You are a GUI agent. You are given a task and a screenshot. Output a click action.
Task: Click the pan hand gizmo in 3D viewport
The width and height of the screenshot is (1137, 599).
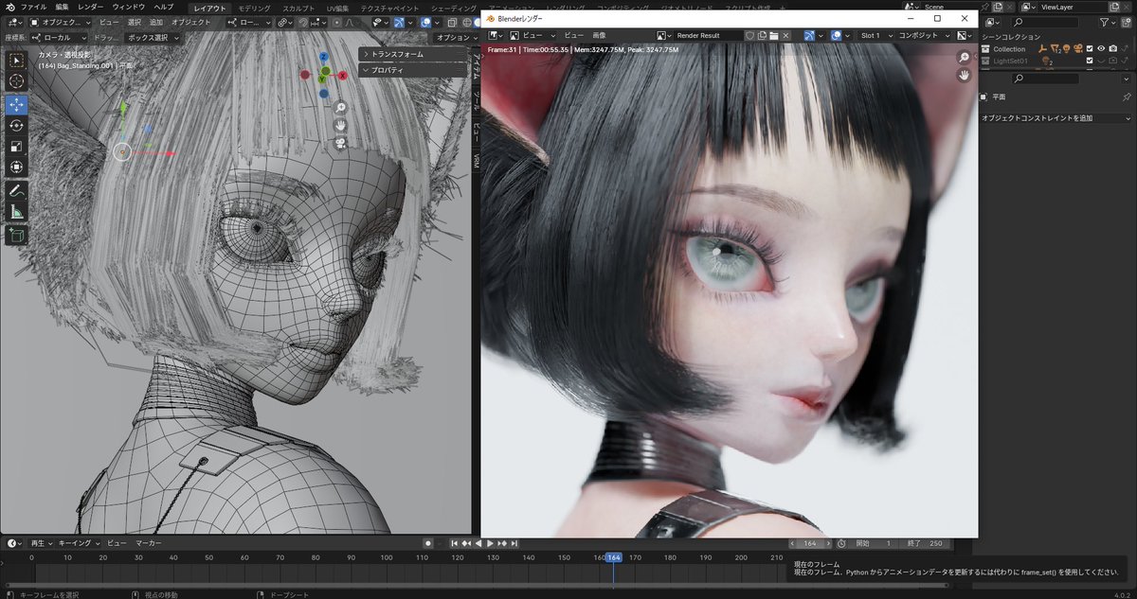[x=340, y=126]
